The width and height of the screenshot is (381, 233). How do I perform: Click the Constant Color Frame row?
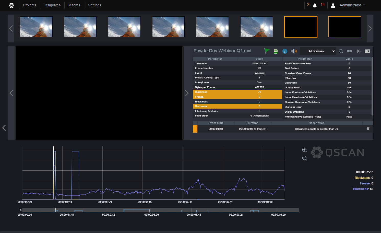[327, 73]
